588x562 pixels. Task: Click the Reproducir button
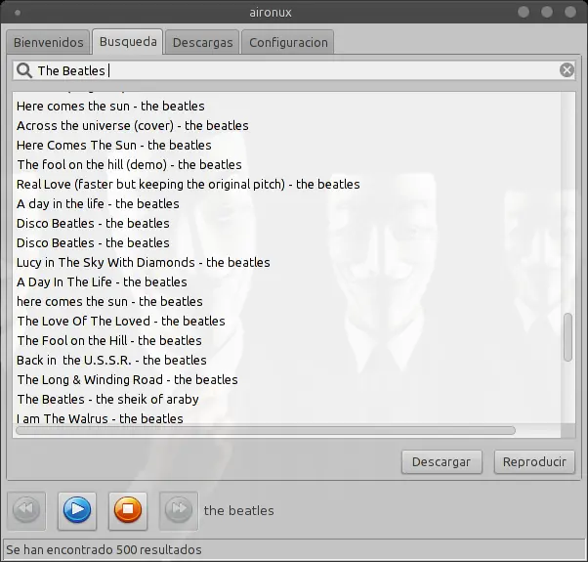pyautogui.click(x=534, y=462)
